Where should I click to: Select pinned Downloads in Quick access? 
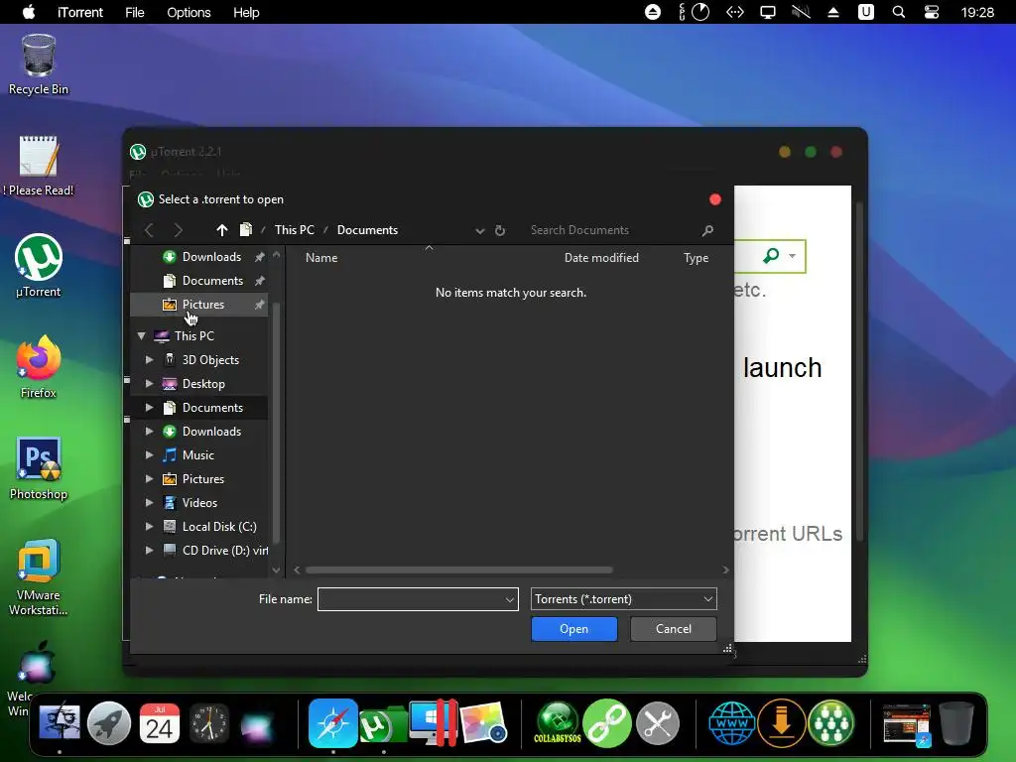199,257
